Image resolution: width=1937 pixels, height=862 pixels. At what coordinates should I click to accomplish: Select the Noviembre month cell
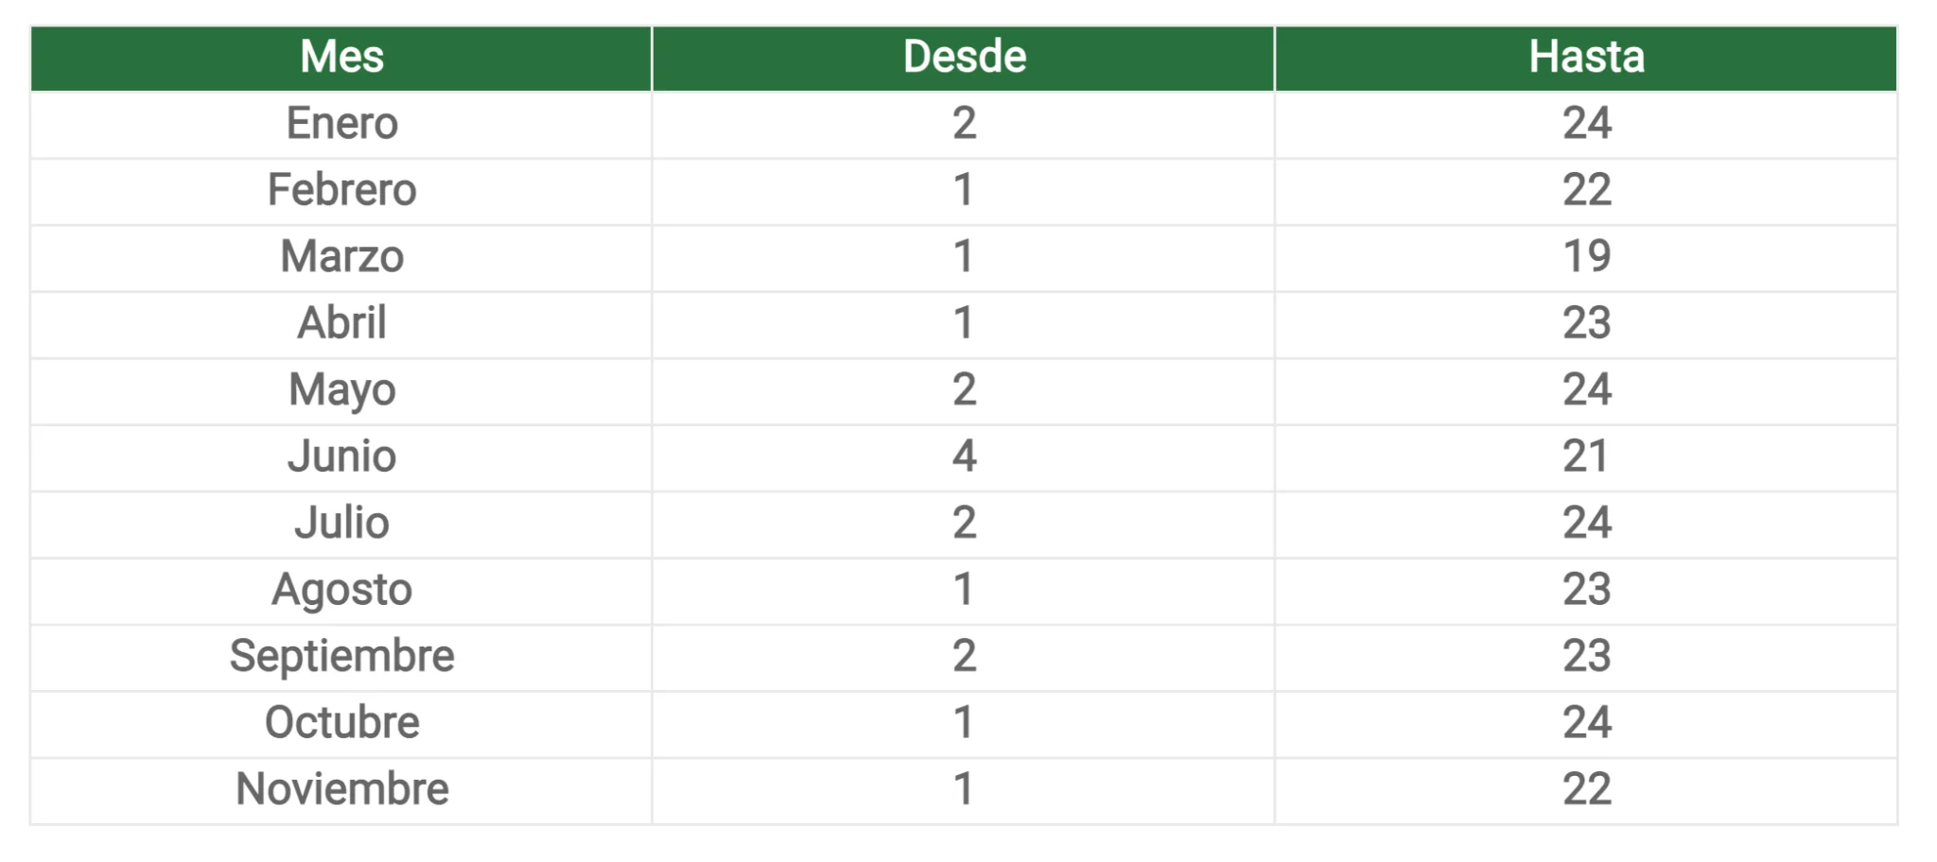[x=341, y=790]
